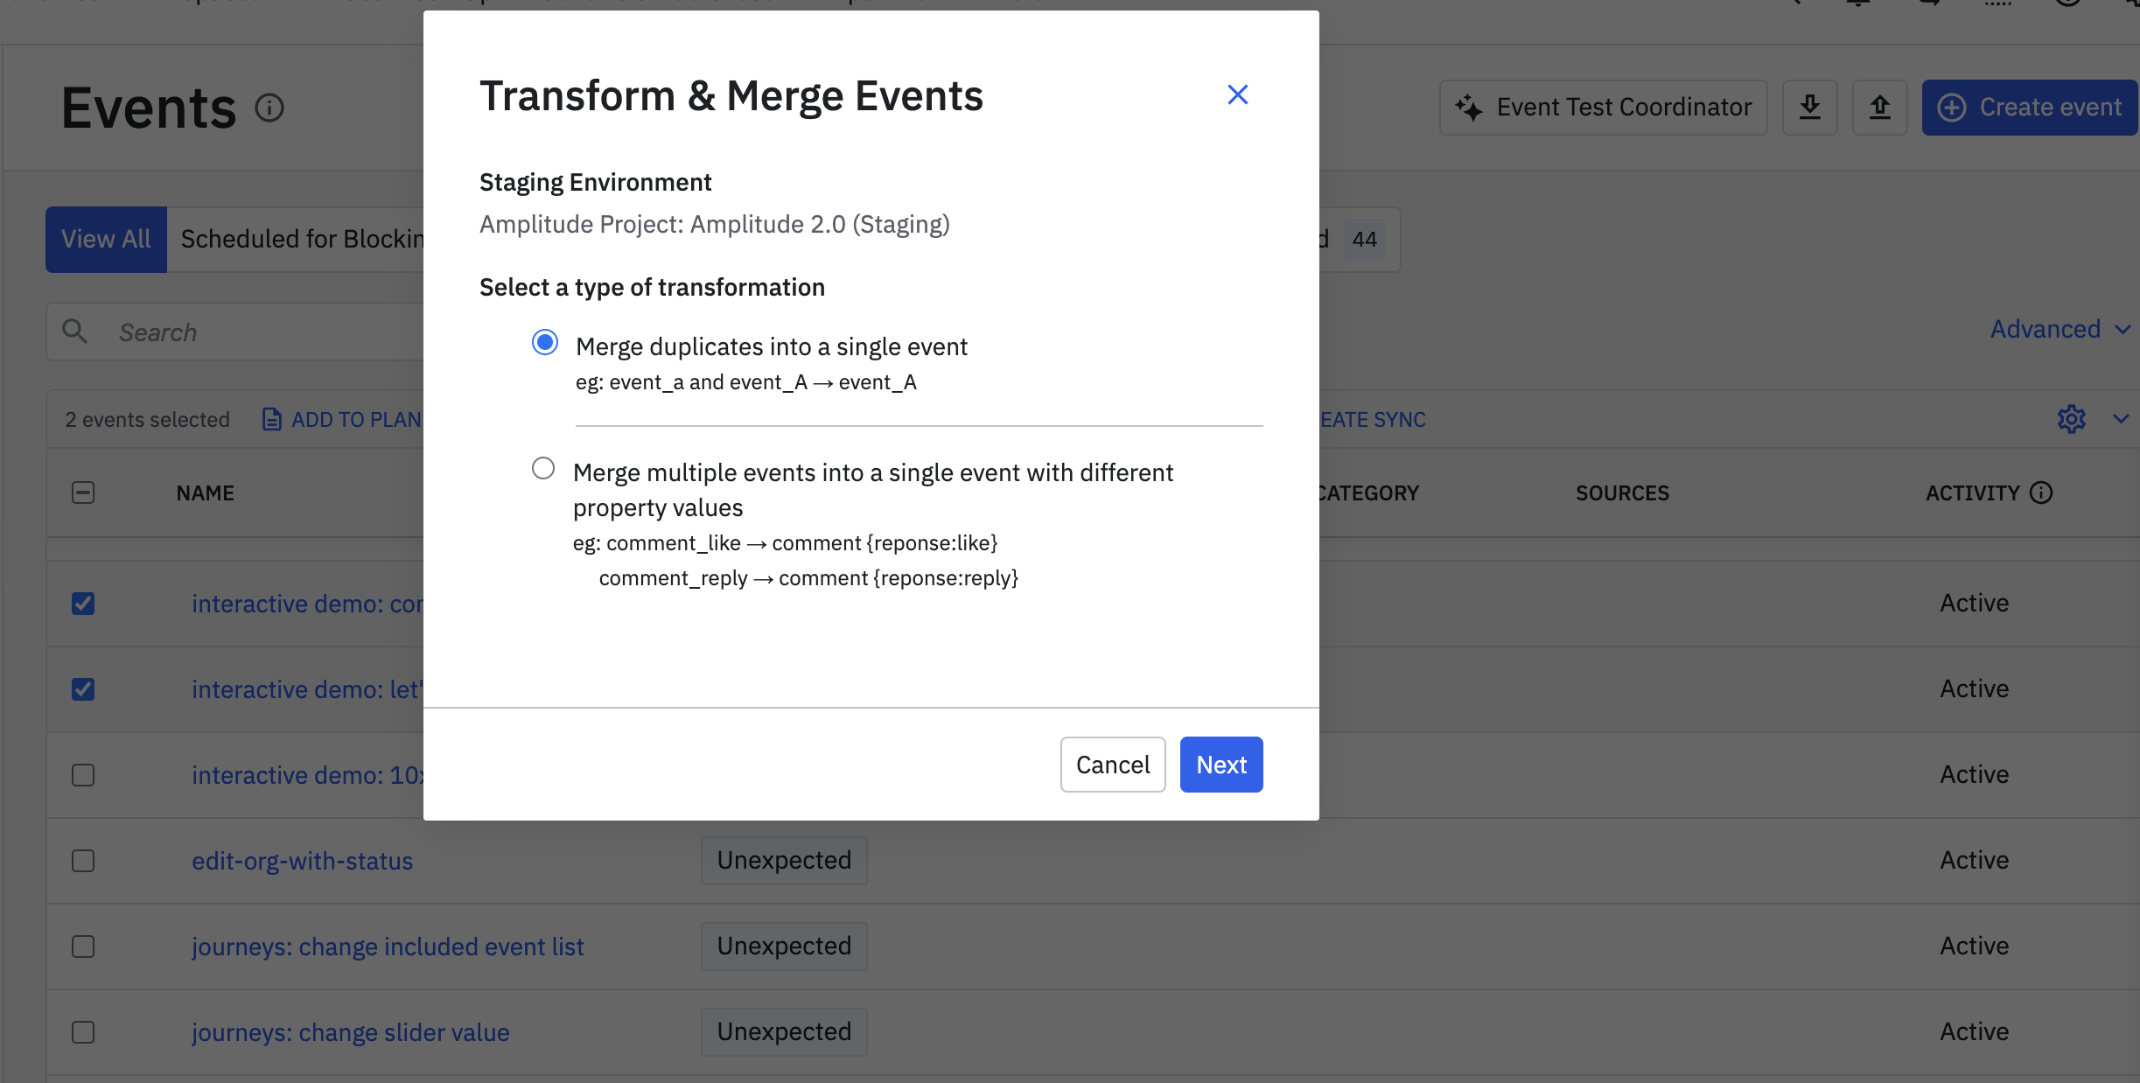The height and width of the screenshot is (1083, 2140).
Task: Open the table settings gear icon
Action: (2071, 419)
